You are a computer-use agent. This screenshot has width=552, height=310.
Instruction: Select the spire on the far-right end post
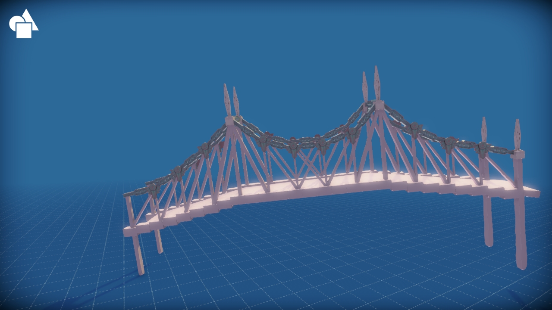[517, 135]
